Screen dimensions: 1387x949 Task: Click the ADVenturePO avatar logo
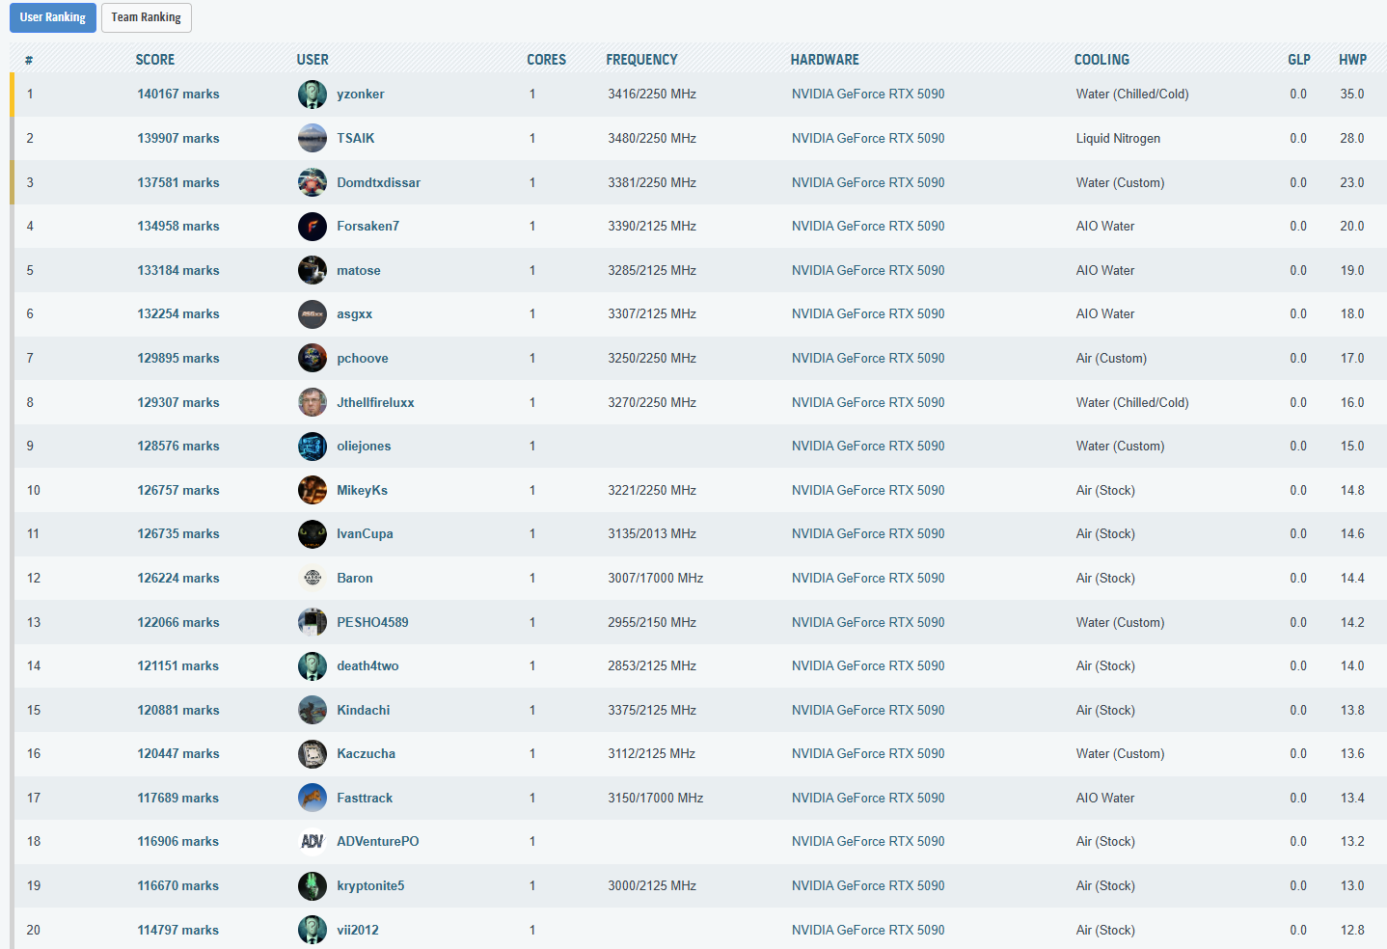coord(312,842)
